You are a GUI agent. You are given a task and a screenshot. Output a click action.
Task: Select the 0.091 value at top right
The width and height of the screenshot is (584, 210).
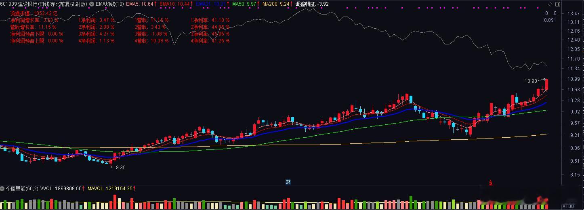[x=550, y=20]
